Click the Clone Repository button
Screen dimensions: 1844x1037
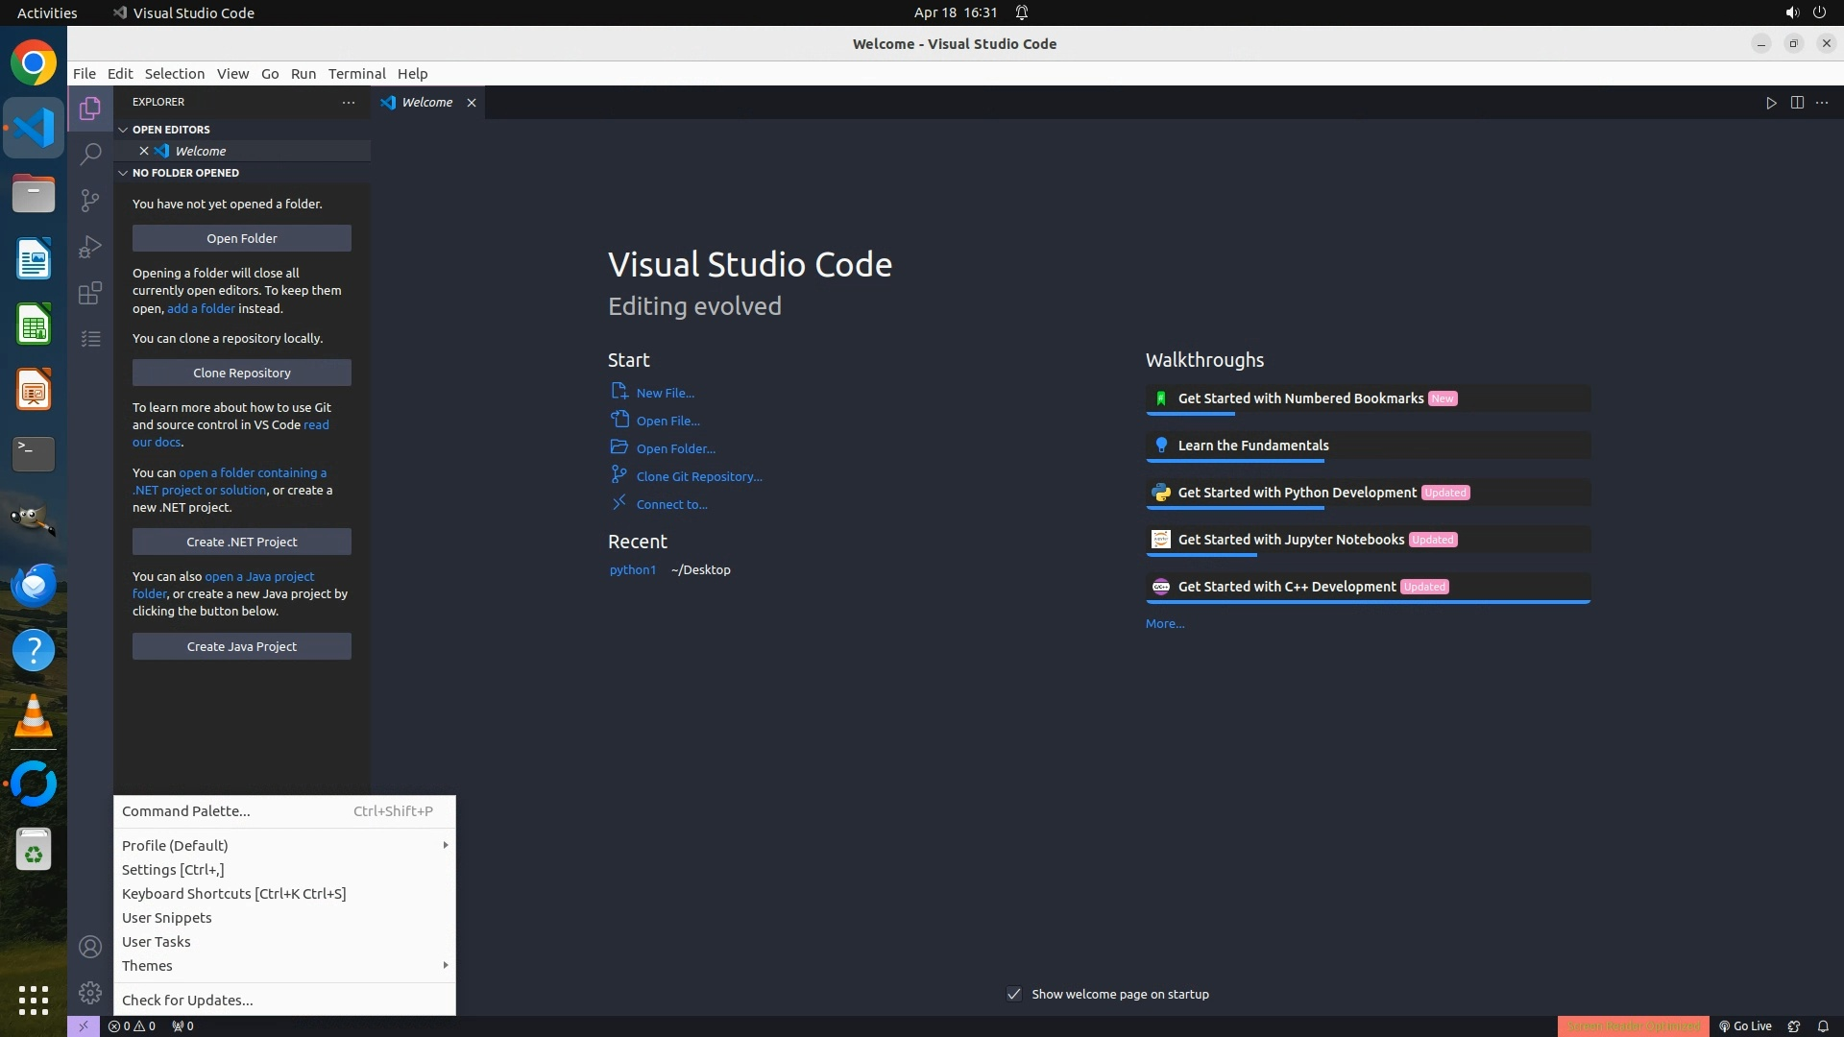pos(241,373)
